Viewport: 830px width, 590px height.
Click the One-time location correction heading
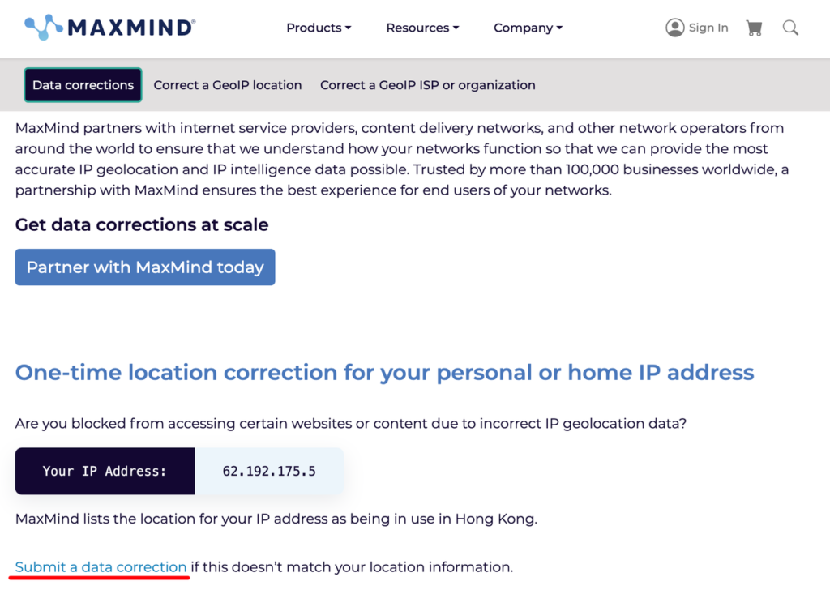[384, 373]
